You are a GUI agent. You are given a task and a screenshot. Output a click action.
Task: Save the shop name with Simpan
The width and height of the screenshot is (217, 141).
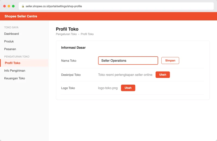(170, 61)
